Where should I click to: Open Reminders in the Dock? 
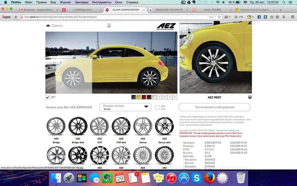tap(133, 178)
